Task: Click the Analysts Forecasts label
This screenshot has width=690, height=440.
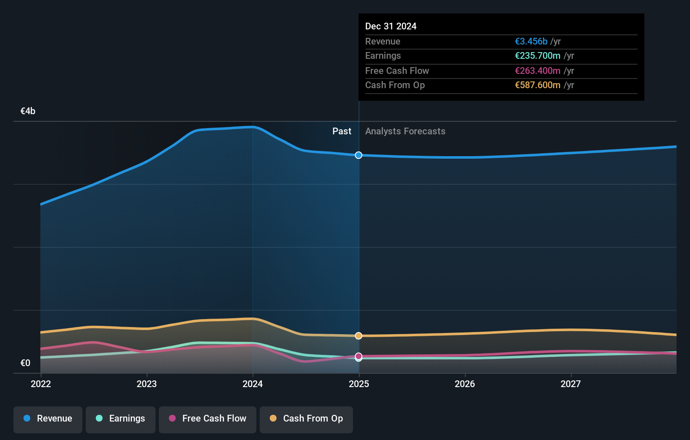Action: 405,131
